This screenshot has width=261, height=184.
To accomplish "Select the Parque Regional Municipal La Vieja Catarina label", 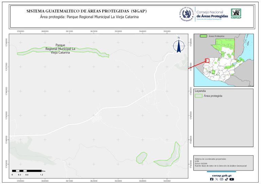I will (x=60, y=49).
